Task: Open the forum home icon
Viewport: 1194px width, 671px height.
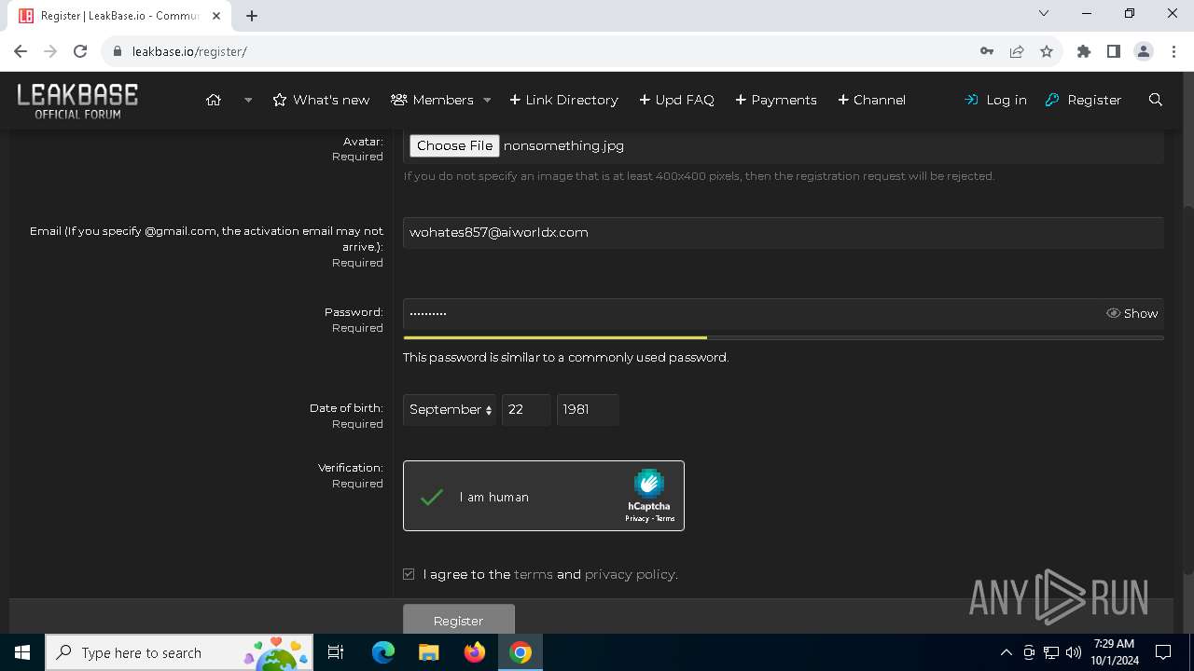Action: [214, 100]
